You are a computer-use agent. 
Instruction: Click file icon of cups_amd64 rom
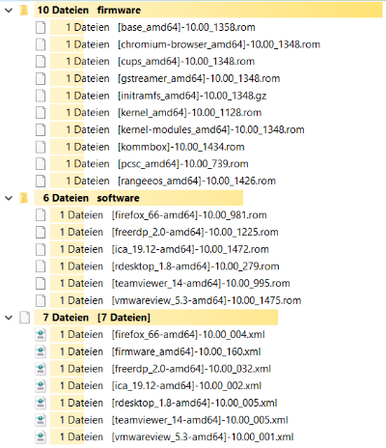tap(41, 62)
